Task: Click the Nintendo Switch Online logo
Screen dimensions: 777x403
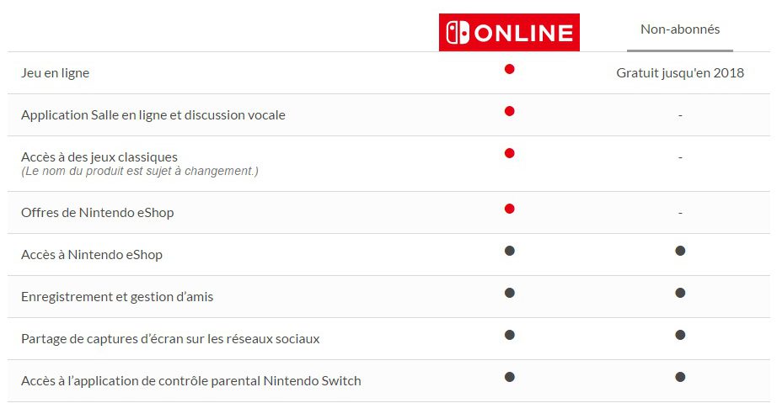Action: coord(509,33)
